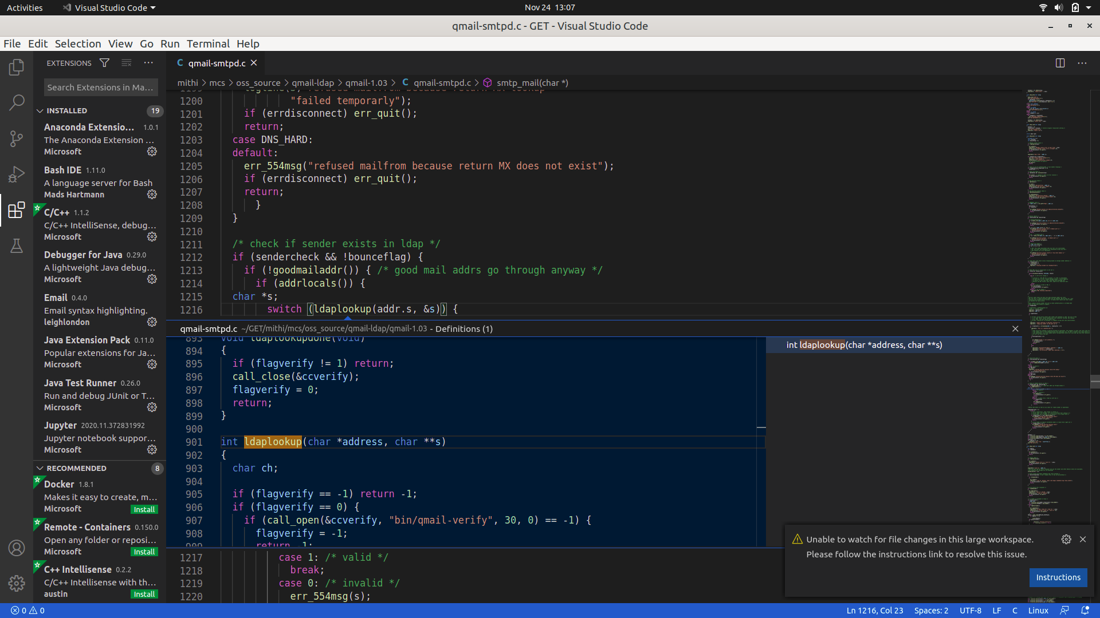Close the peek definitions panel
This screenshot has width=1100, height=618.
[1015, 328]
